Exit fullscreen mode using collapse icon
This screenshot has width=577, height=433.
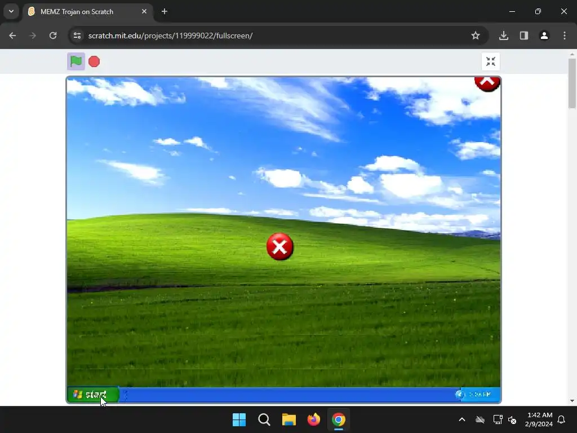click(491, 61)
